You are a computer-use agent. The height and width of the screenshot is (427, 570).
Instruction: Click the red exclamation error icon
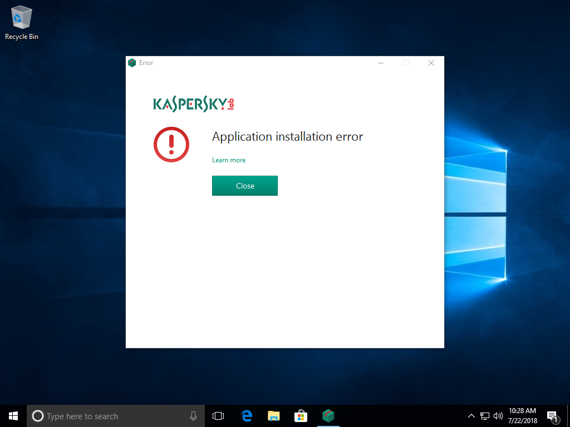click(171, 145)
